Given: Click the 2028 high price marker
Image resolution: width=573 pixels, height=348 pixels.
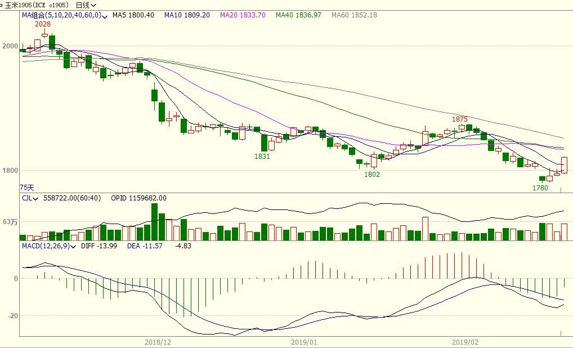Looking at the screenshot, I should [42, 24].
